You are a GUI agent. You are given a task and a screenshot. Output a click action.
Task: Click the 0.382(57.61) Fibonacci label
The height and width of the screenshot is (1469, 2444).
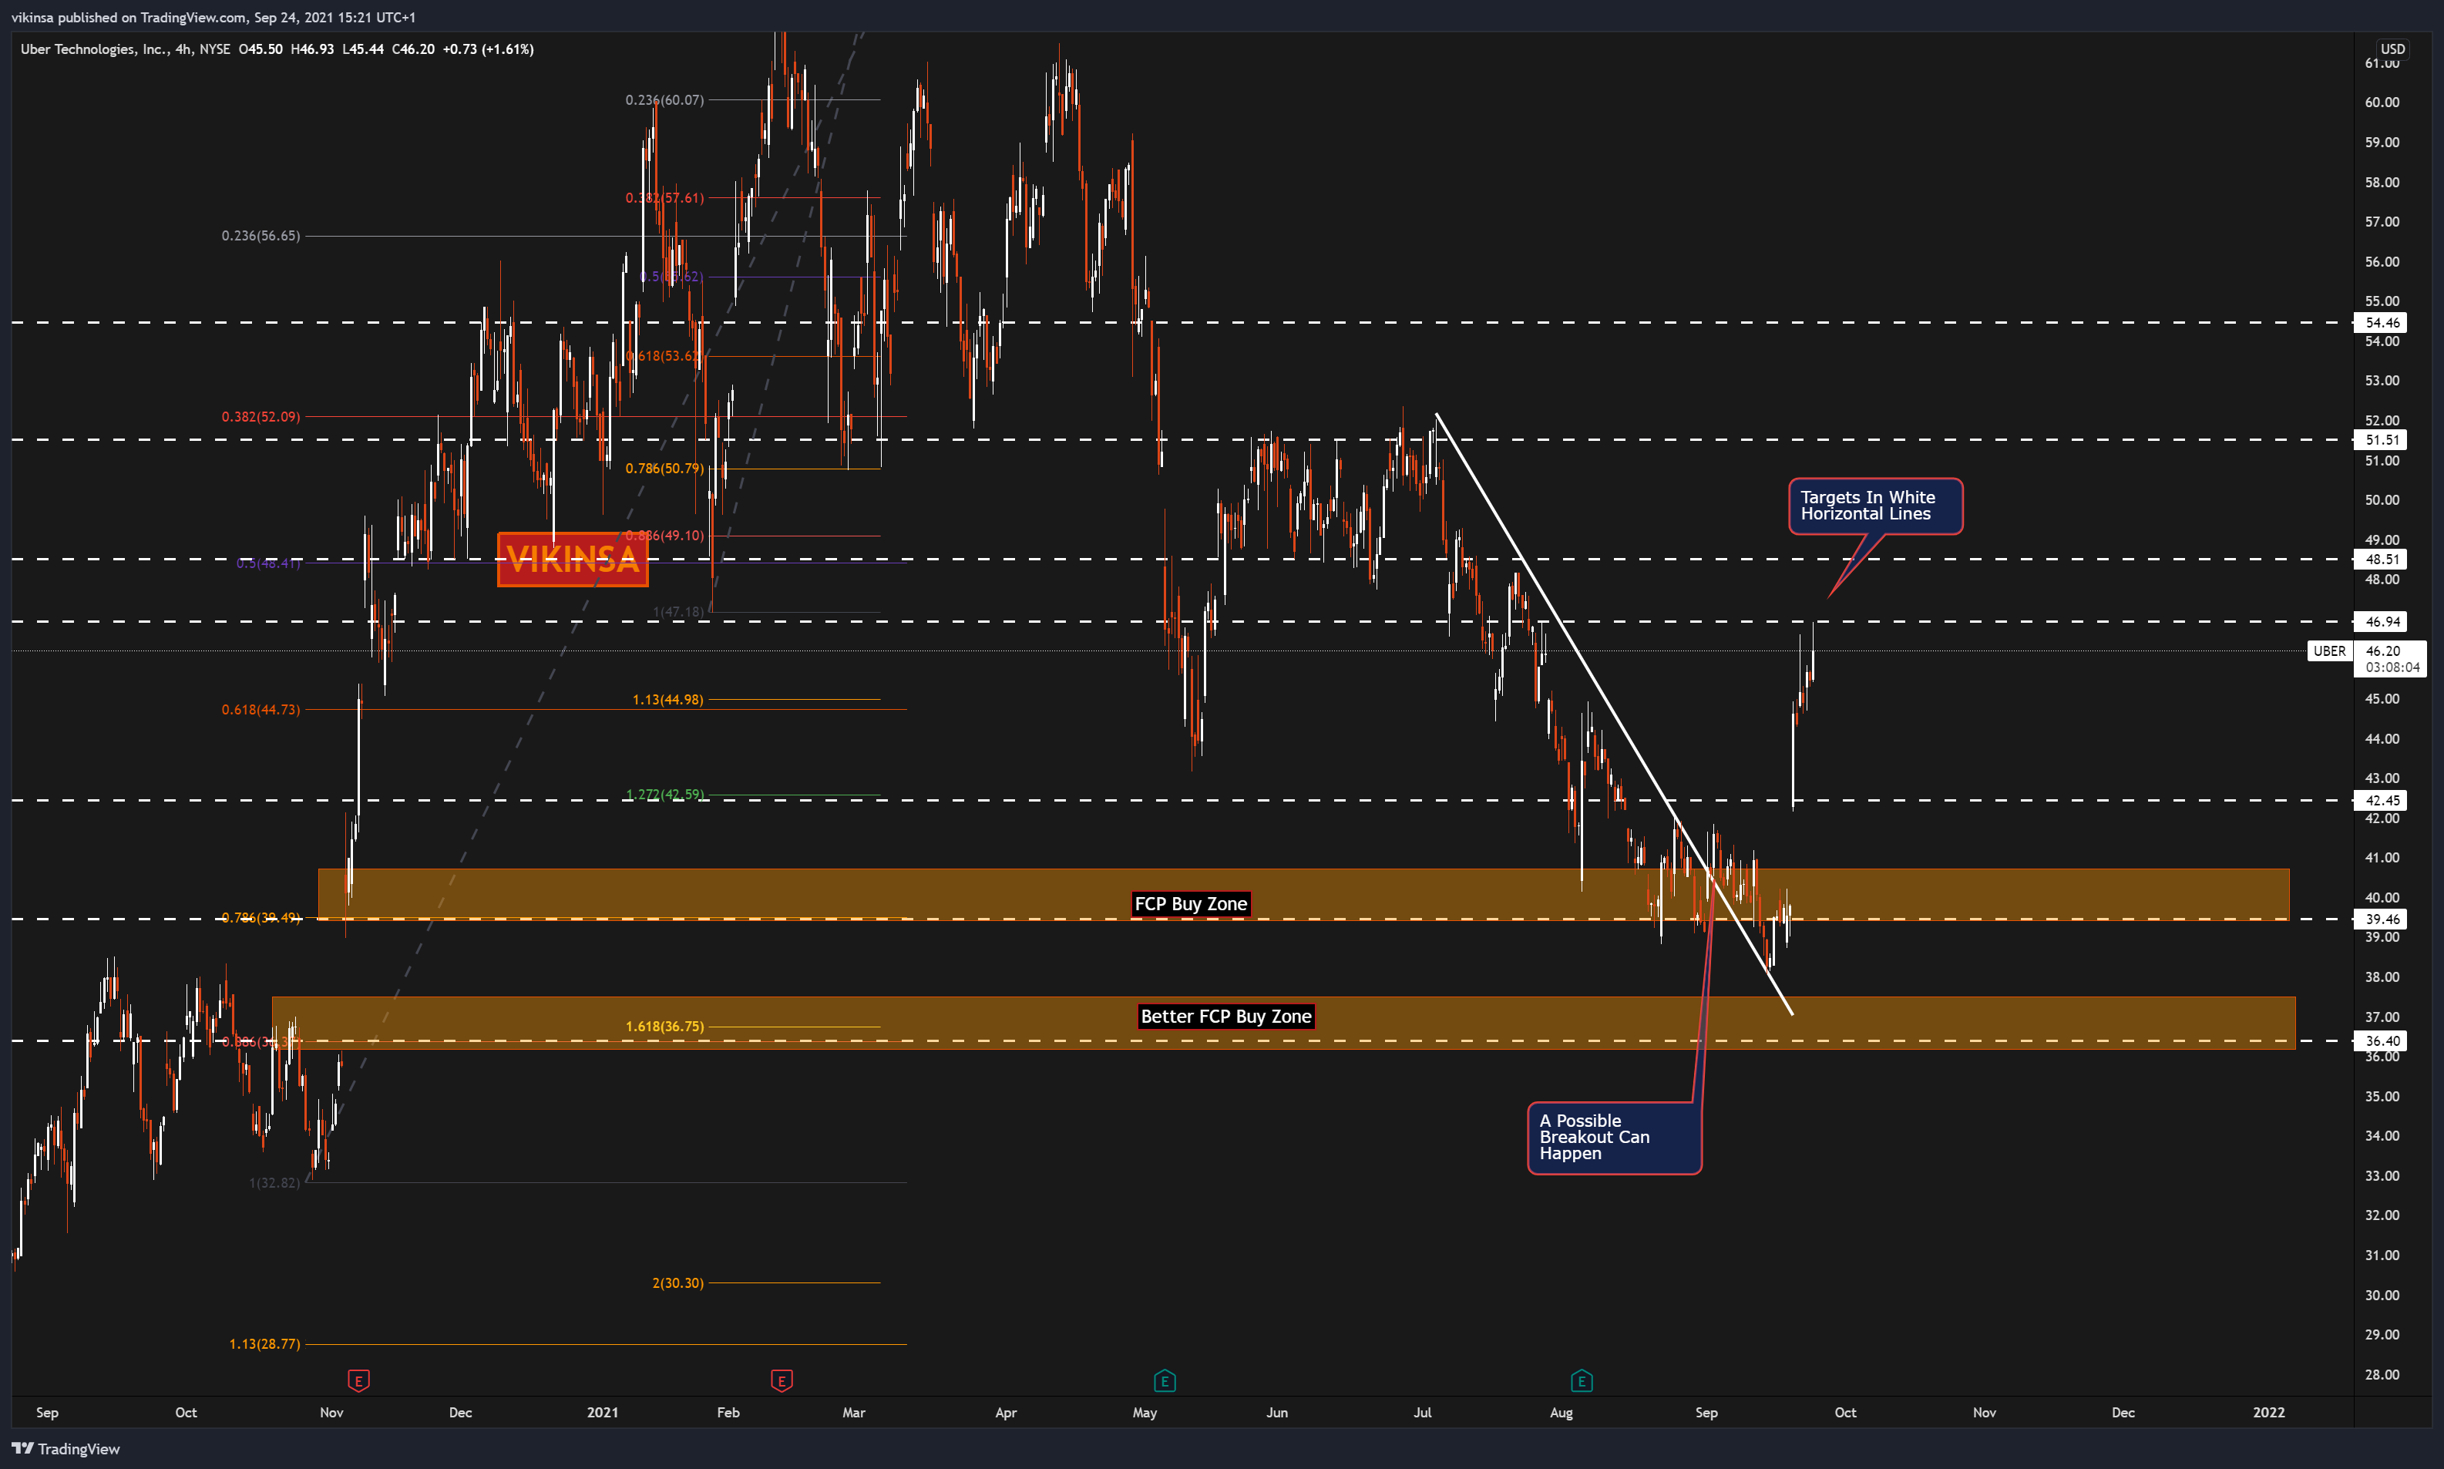(664, 198)
